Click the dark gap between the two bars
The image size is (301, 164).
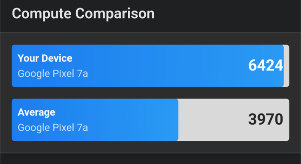151,93
